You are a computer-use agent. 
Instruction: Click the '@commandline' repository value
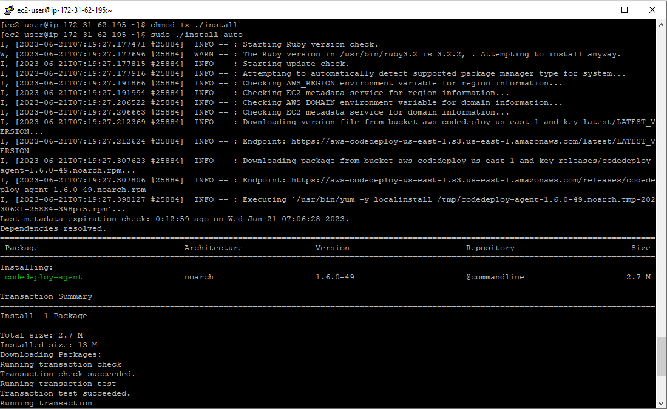(495, 278)
